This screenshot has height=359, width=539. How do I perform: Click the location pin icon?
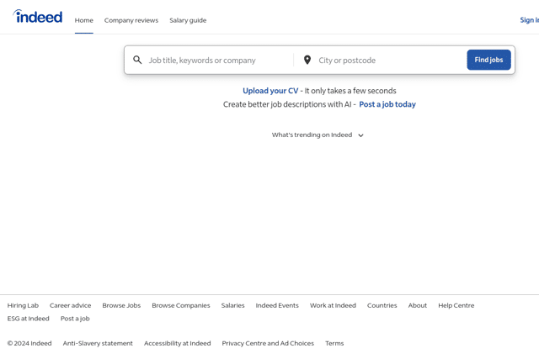(307, 60)
